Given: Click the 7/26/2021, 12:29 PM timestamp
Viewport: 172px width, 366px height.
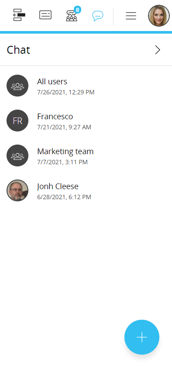Looking at the screenshot, I should (66, 92).
